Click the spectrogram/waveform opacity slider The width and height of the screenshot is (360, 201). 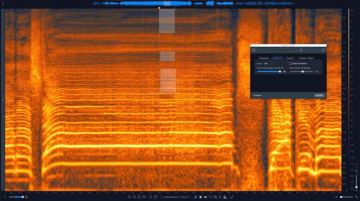(16, 197)
